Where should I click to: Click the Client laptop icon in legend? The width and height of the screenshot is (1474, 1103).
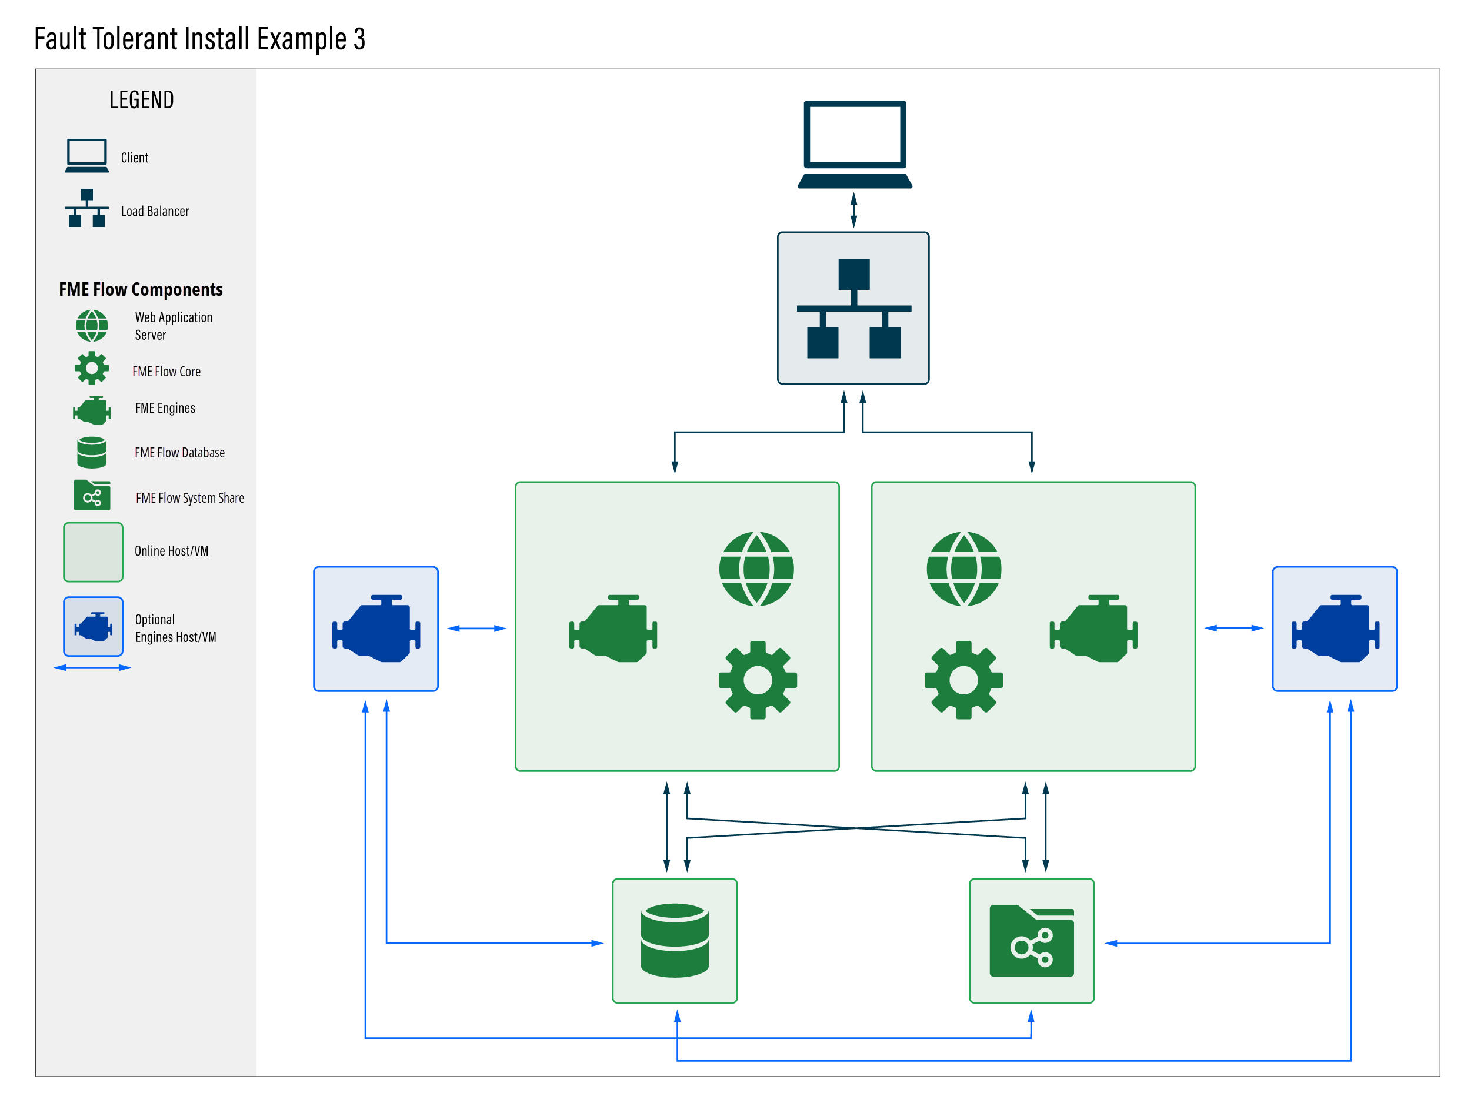86,156
